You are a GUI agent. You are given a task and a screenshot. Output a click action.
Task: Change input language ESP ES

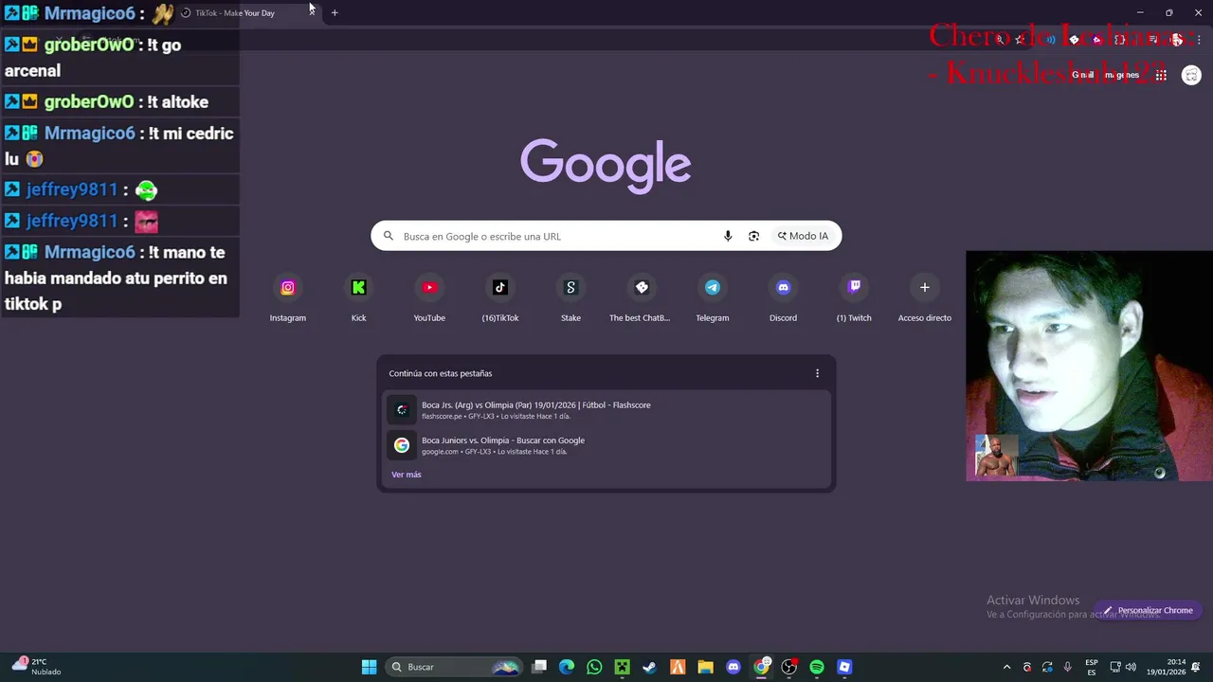(x=1092, y=667)
